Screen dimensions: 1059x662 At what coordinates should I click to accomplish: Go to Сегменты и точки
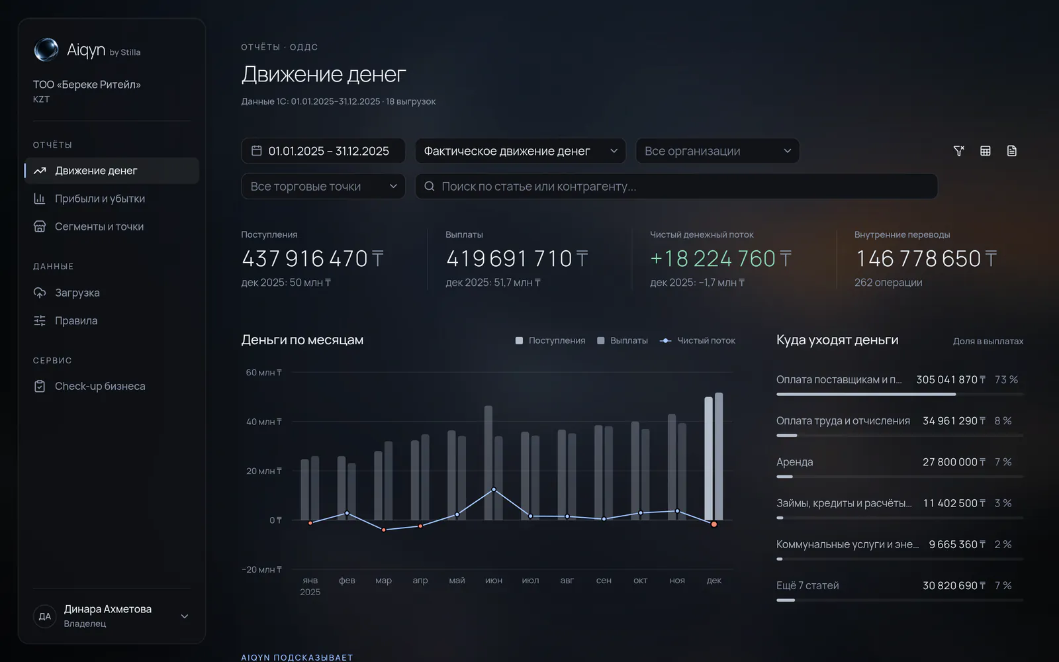[x=111, y=226]
